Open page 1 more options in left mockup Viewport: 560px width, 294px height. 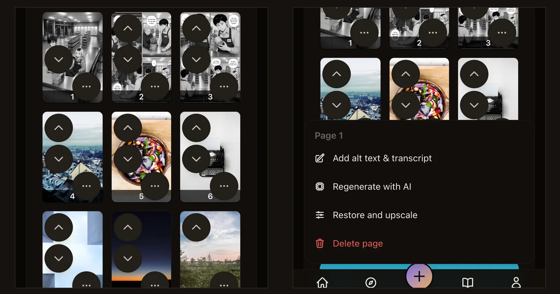pos(86,86)
